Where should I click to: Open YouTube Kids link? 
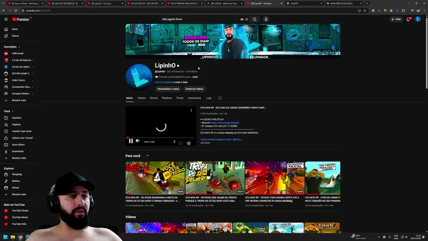coord(19,224)
